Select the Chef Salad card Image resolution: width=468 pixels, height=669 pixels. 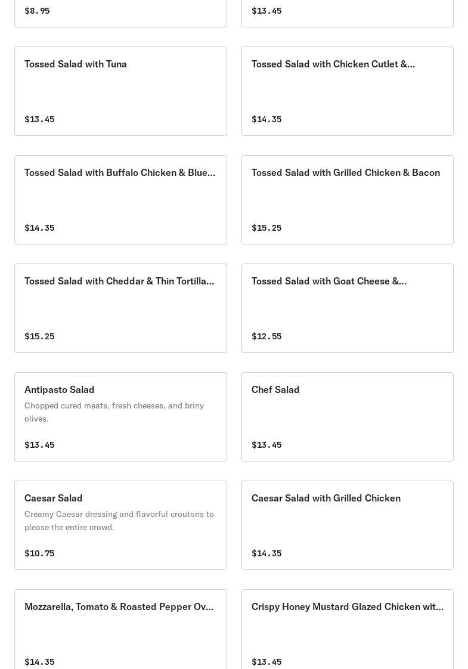[x=347, y=417]
